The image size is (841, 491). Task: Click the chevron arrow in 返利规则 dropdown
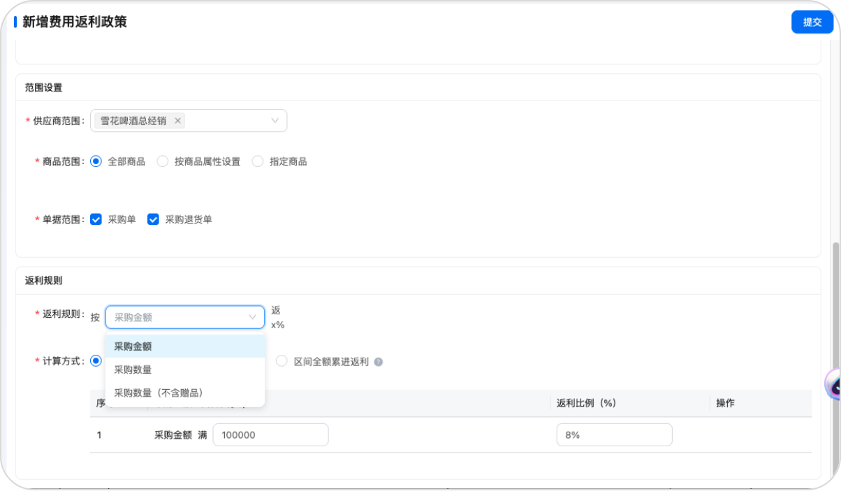pos(253,317)
